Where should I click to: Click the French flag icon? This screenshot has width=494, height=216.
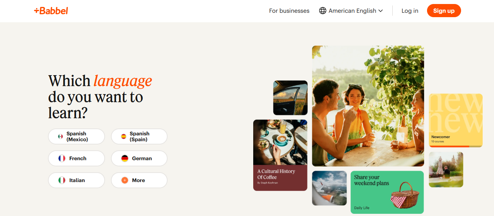[62, 158]
